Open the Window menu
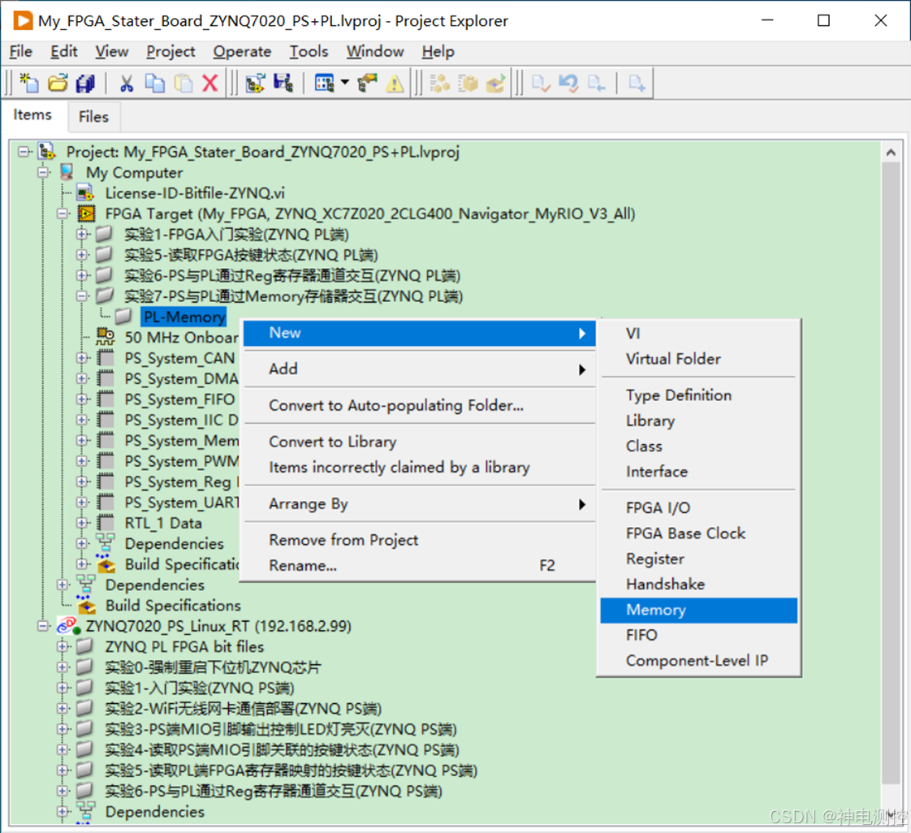 pos(375,52)
